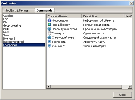Select the globe icon for Полный охват
Viewport: 135px width, 100px height.
tap(49, 25)
